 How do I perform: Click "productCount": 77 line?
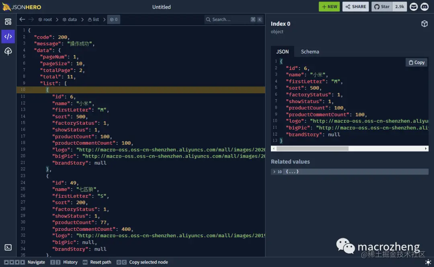(x=80, y=222)
